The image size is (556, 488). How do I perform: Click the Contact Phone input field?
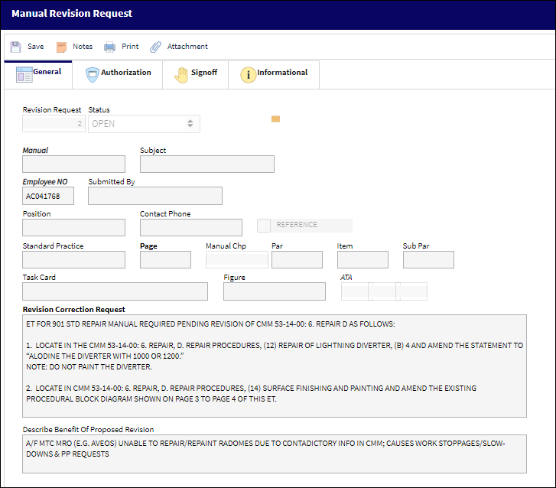191,227
